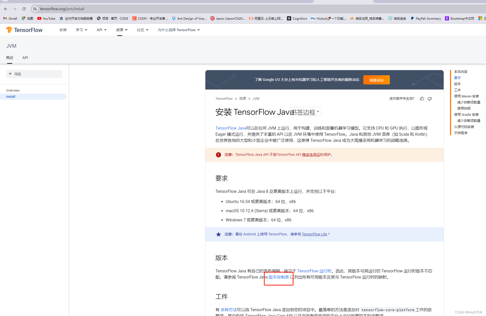Click the site information icon in address bar
This screenshot has height=316, width=486.
pos(35,9)
